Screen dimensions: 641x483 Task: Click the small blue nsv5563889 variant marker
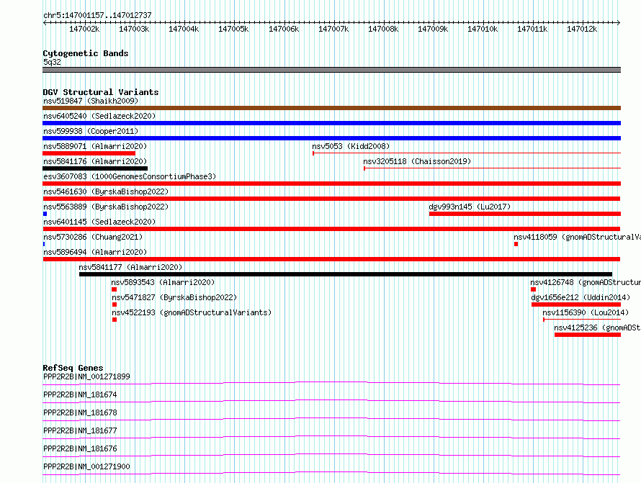tap(45, 214)
